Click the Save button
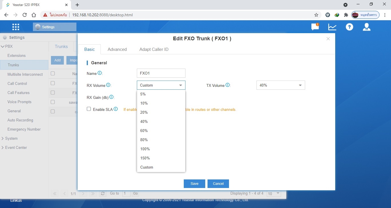391x208 pixels. [x=194, y=183]
